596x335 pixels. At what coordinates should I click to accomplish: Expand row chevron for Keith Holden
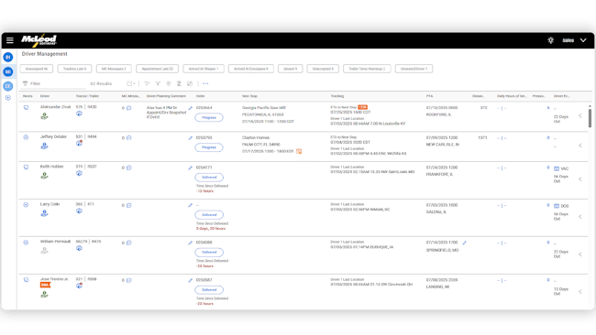pos(580,179)
